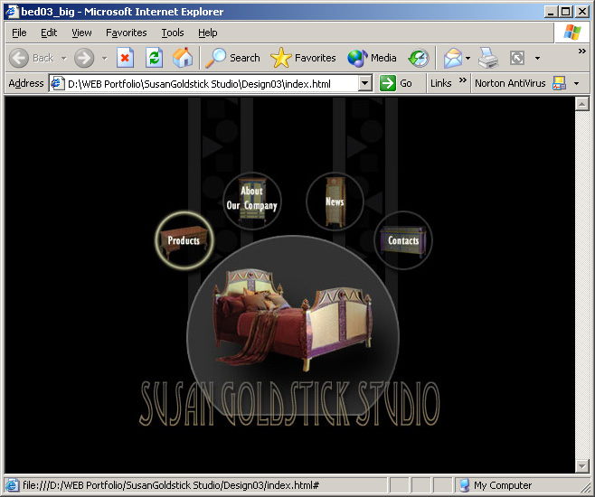This screenshot has height=497, width=595.
Task: Refresh the page with green arrows icon
Action: pyautogui.click(x=154, y=58)
